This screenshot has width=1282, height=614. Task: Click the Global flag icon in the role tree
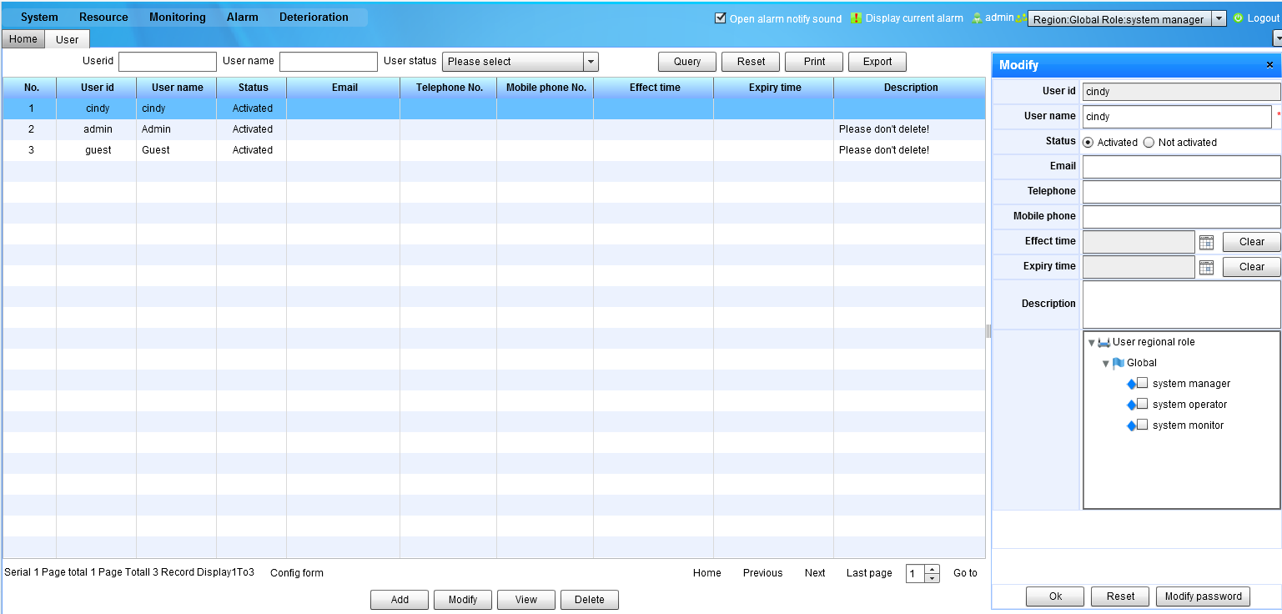pyautogui.click(x=1119, y=363)
